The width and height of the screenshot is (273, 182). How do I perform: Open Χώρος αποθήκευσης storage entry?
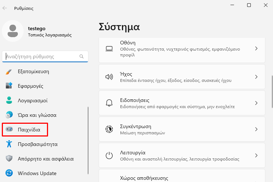pyautogui.click(x=182, y=176)
